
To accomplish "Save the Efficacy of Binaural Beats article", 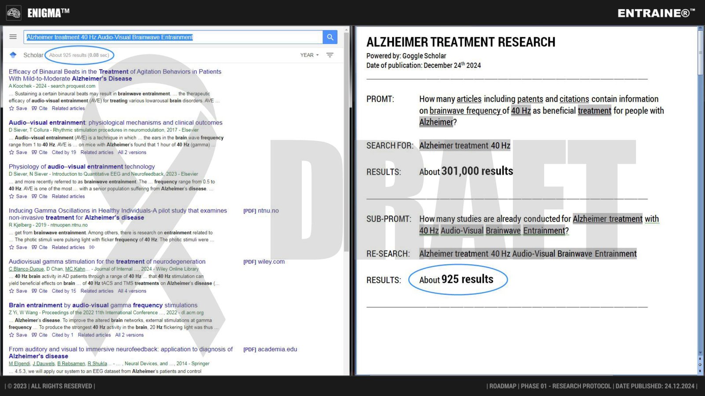I will click(x=18, y=108).
